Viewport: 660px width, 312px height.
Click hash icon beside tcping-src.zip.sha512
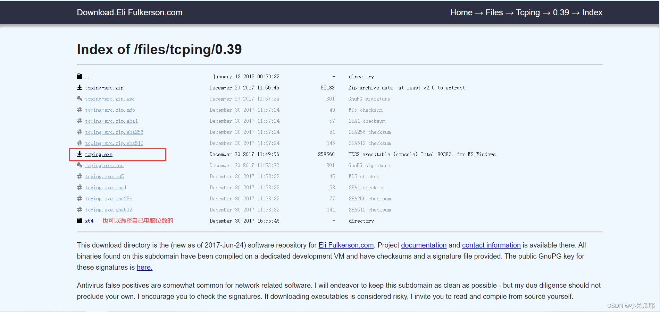coord(80,143)
